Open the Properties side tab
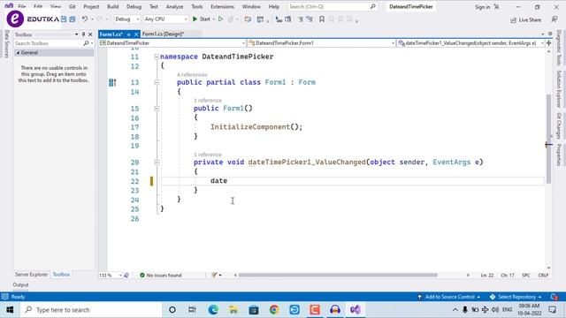 559,155
